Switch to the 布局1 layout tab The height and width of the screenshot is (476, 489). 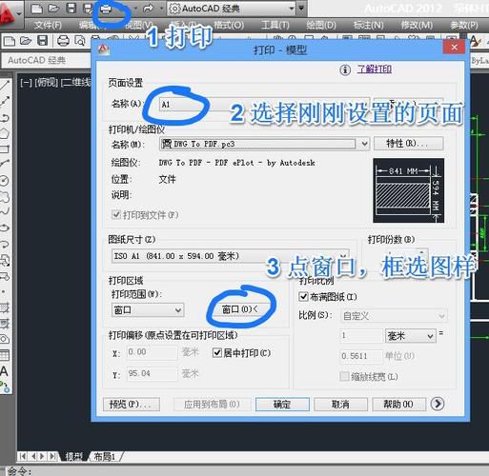click(x=105, y=456)
